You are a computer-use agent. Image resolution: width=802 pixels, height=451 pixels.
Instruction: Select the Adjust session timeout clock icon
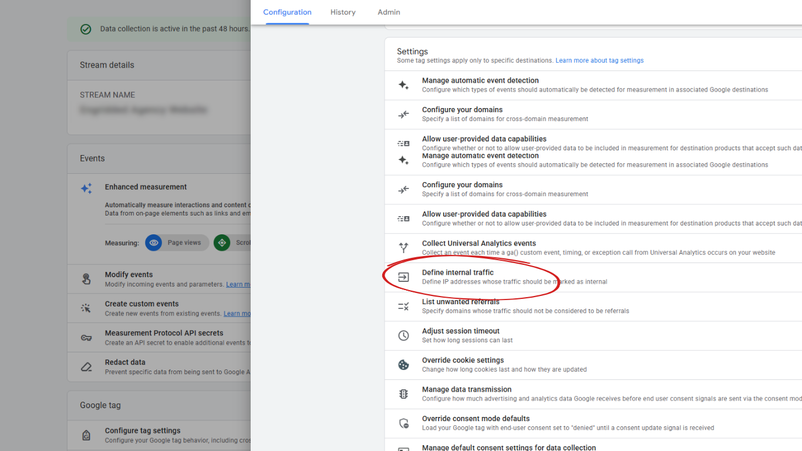[403, 335]
